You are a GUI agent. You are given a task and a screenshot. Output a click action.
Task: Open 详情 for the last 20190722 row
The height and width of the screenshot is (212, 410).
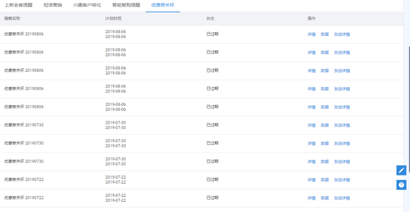point(311,198)
